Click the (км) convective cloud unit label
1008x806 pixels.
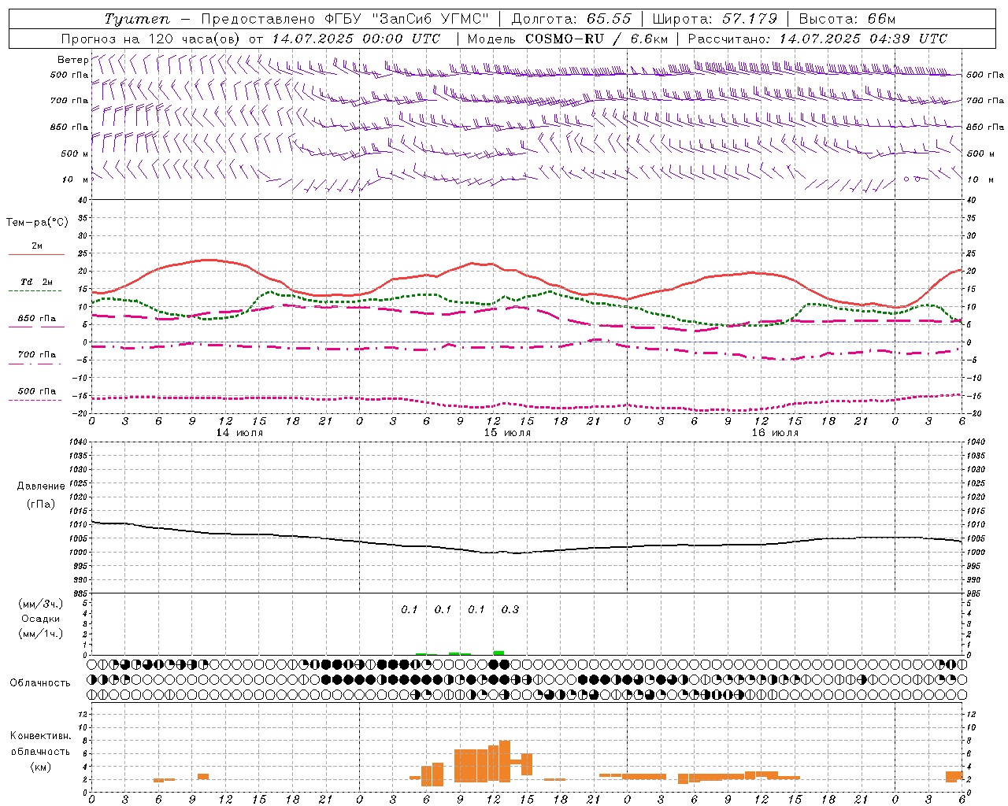(x=40, y=767)
